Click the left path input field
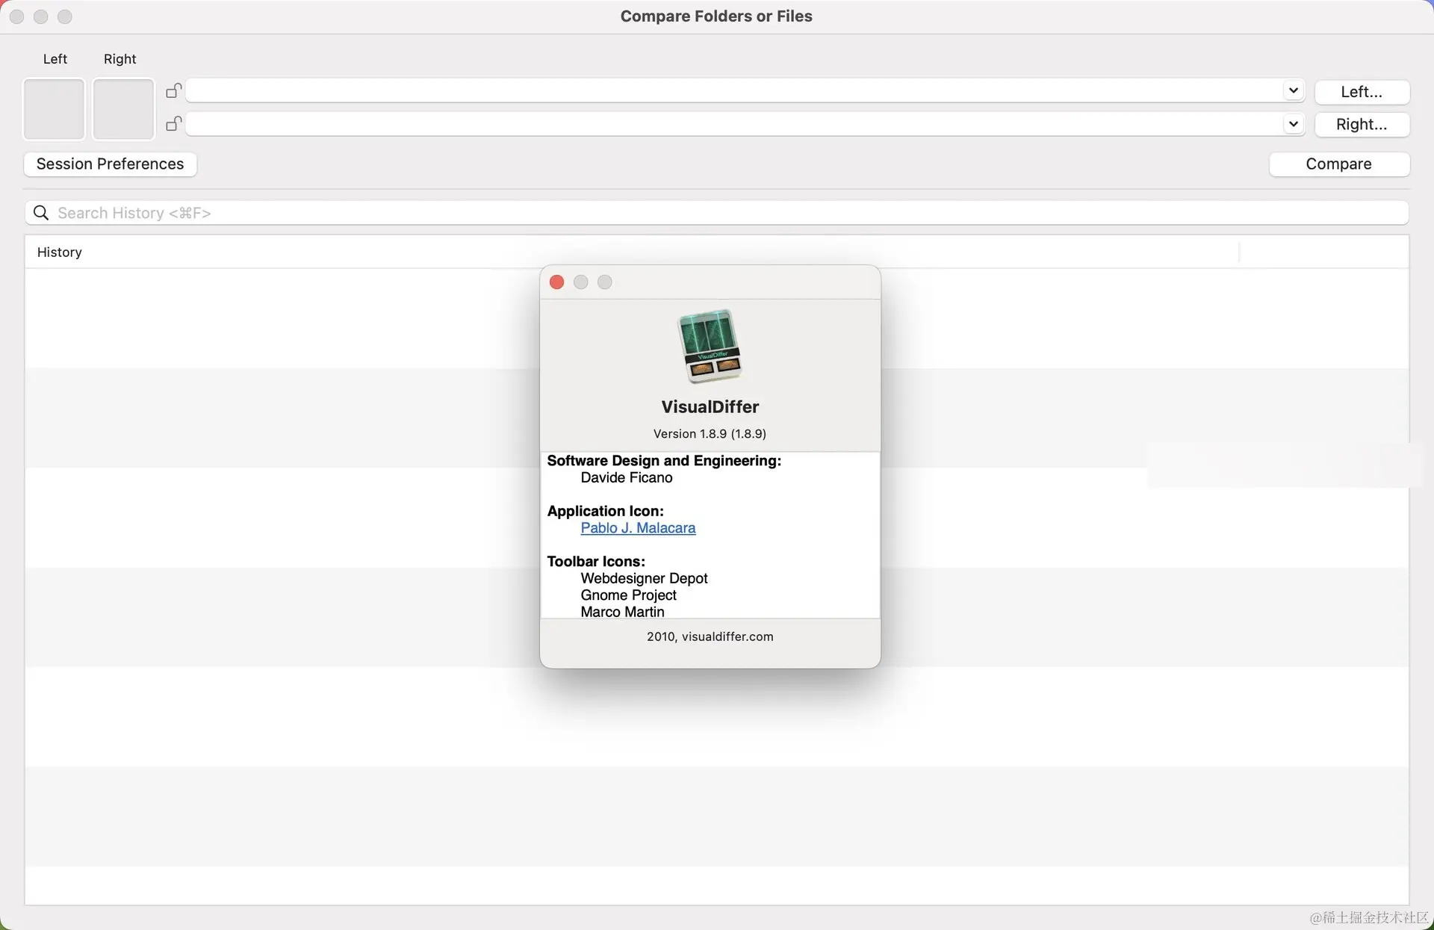The height and width of the screenshot is (930, 1434). click(732, 91)
